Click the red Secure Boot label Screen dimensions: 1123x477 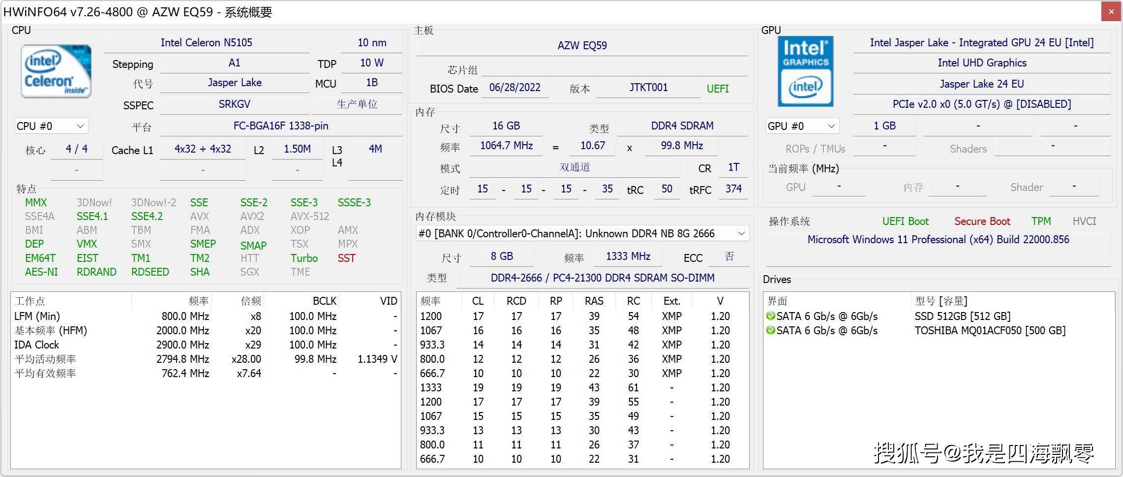click(982, 222)
